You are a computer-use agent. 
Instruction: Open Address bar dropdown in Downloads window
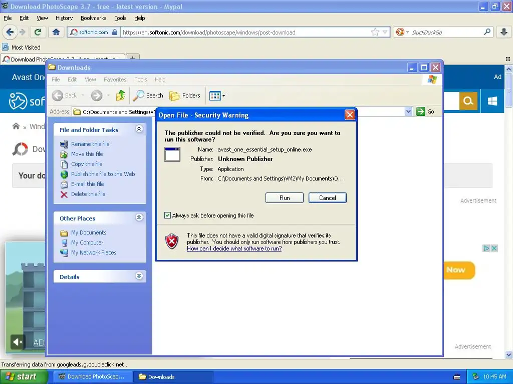408,111
